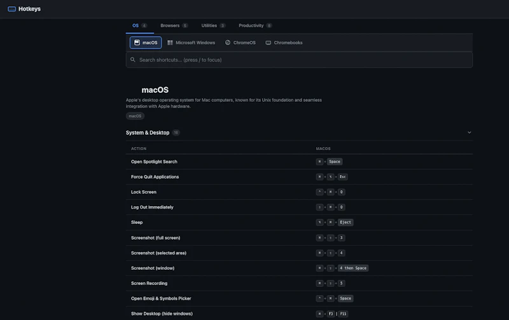Select the ChromeOS platform
The height and width of the screenshot is (320, 509).
[241, 43]
